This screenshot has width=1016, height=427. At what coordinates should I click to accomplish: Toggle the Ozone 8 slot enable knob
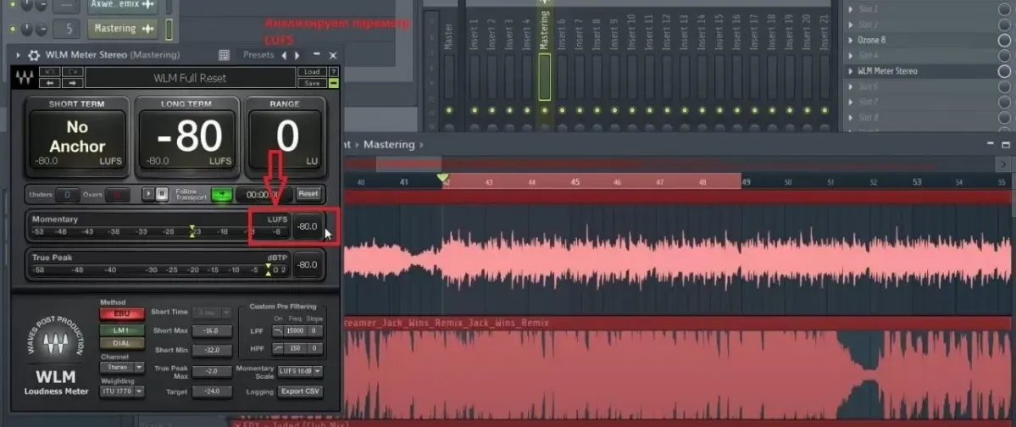point(1004,40)
